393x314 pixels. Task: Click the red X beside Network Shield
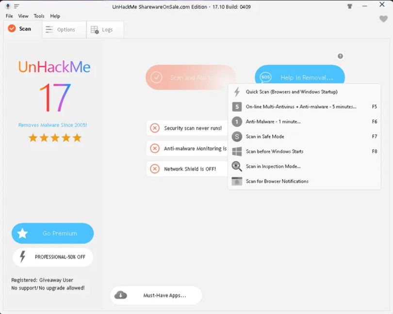click(155, 169)
